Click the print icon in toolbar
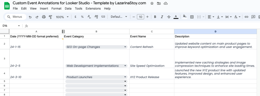The height and width of the screenshot is (96, 260). (x=44, y=17)
